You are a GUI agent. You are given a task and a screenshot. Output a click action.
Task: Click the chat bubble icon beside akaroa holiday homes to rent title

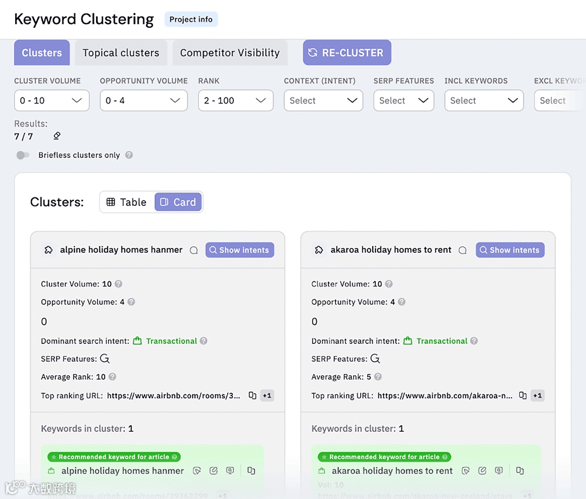click(463, 250)
